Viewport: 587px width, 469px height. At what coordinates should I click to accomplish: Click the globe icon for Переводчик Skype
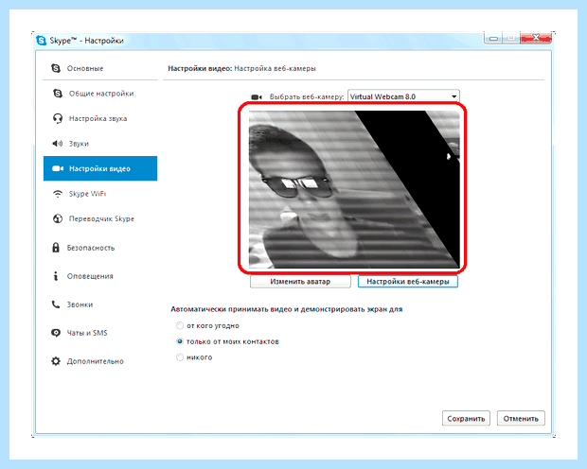click(58, 218)
